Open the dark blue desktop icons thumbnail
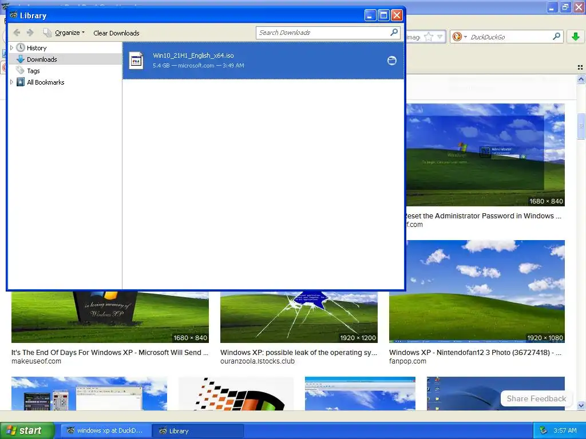 (x=496, y=393)
